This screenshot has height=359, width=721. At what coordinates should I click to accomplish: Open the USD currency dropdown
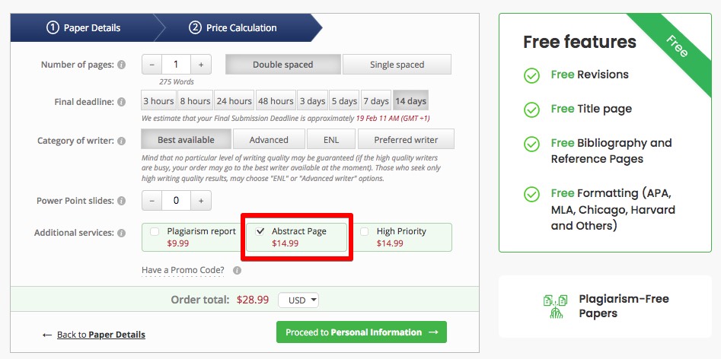coord(298,300)
